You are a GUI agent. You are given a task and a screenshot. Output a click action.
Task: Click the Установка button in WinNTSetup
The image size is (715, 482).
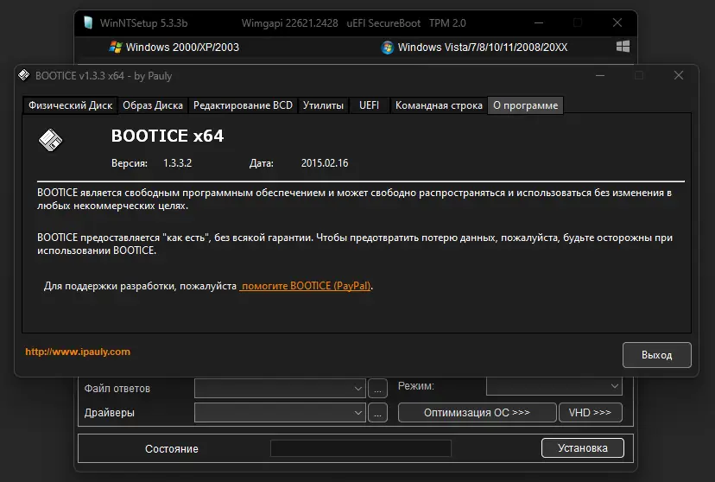(582, 447)
